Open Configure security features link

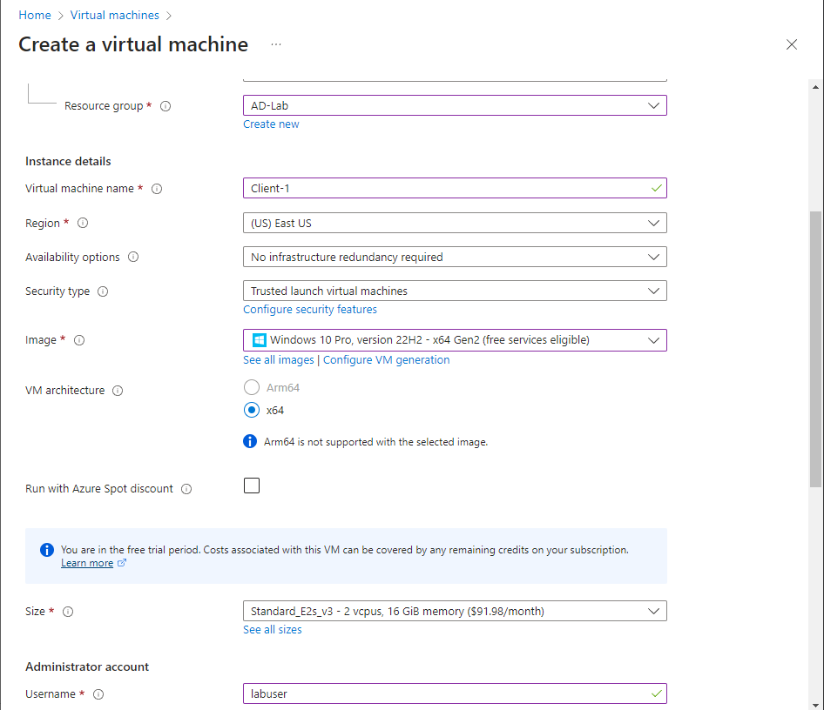310,310
